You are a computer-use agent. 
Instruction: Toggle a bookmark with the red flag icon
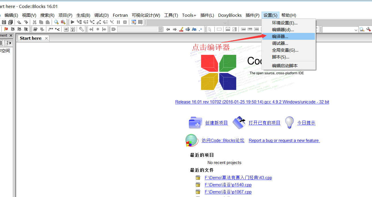click(x=6, y=29)
